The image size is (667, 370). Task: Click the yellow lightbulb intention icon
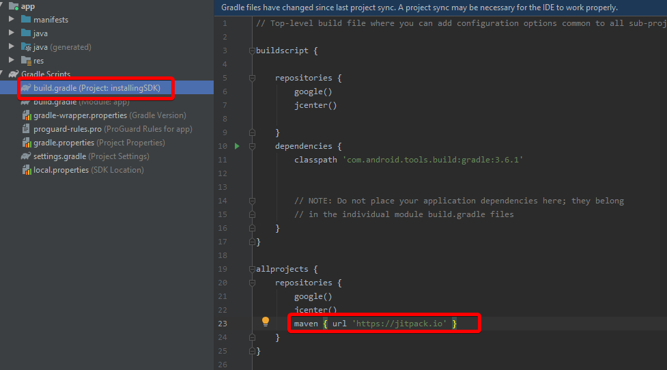tap(266, 322)
